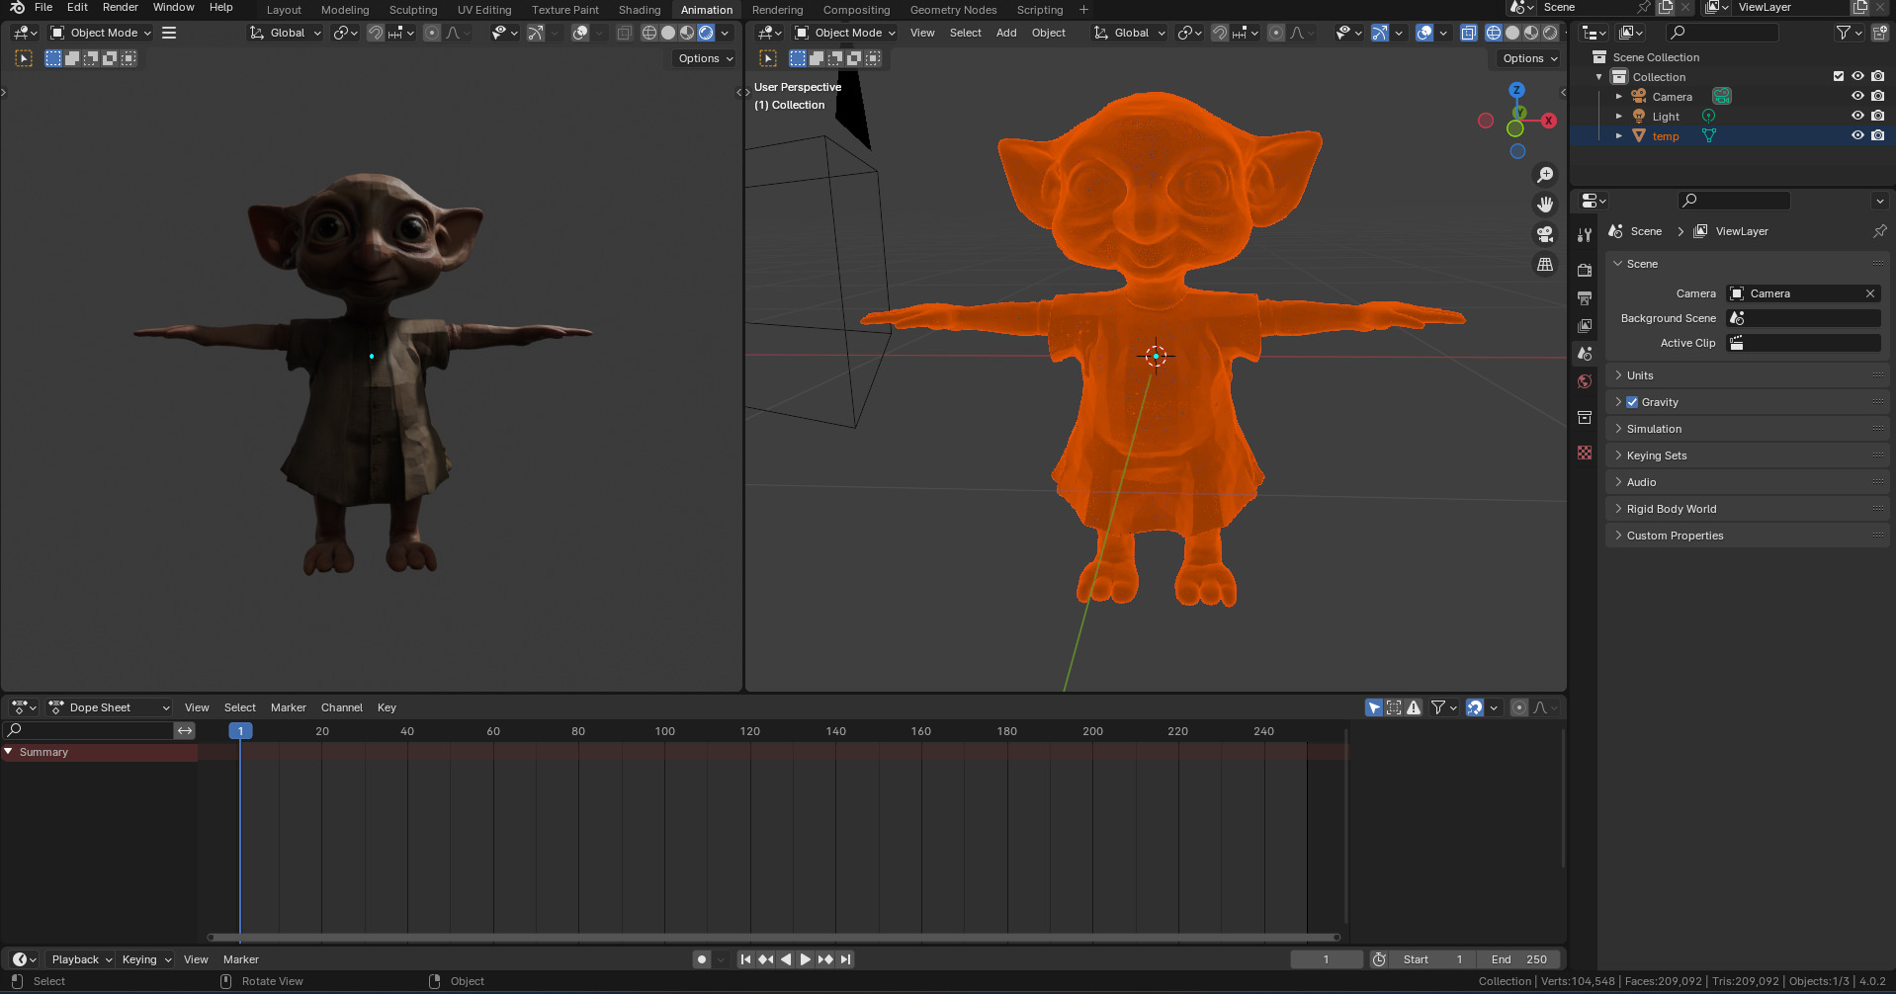This screenshot has width=1896, height=994.
Task: Open the Collection properties tab
Action: pyautogui.click(x=1585, y=417)
